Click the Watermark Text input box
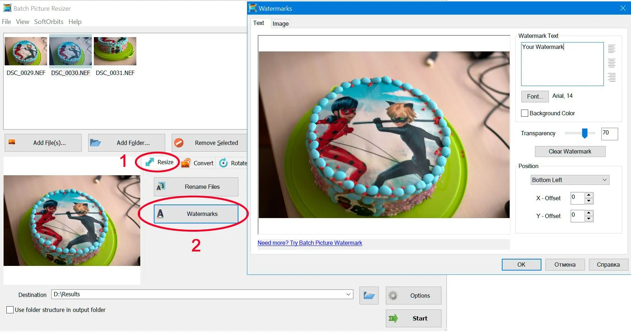The height and width of the screenshot is (333, 631). click(x=562, y=64)
